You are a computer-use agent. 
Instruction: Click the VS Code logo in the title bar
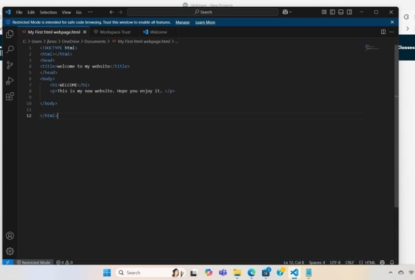pyautogui.click(x=8, y=12)
